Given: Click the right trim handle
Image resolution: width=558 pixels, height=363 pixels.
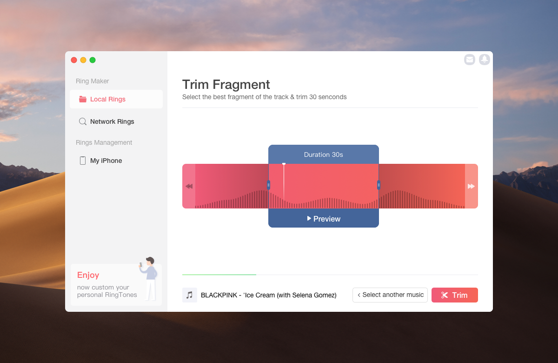Looking at the screenshot, I should 379,185.
